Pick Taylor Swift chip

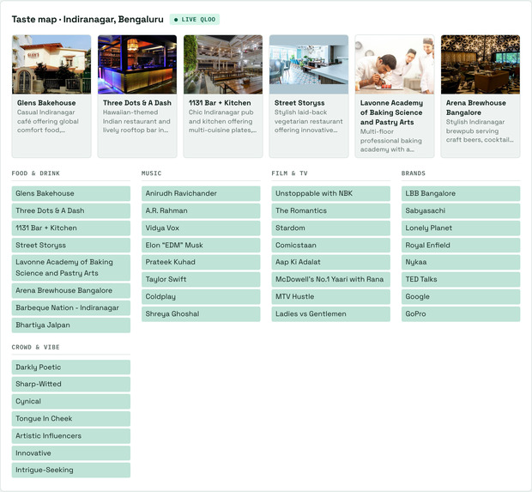coord(201,279)
